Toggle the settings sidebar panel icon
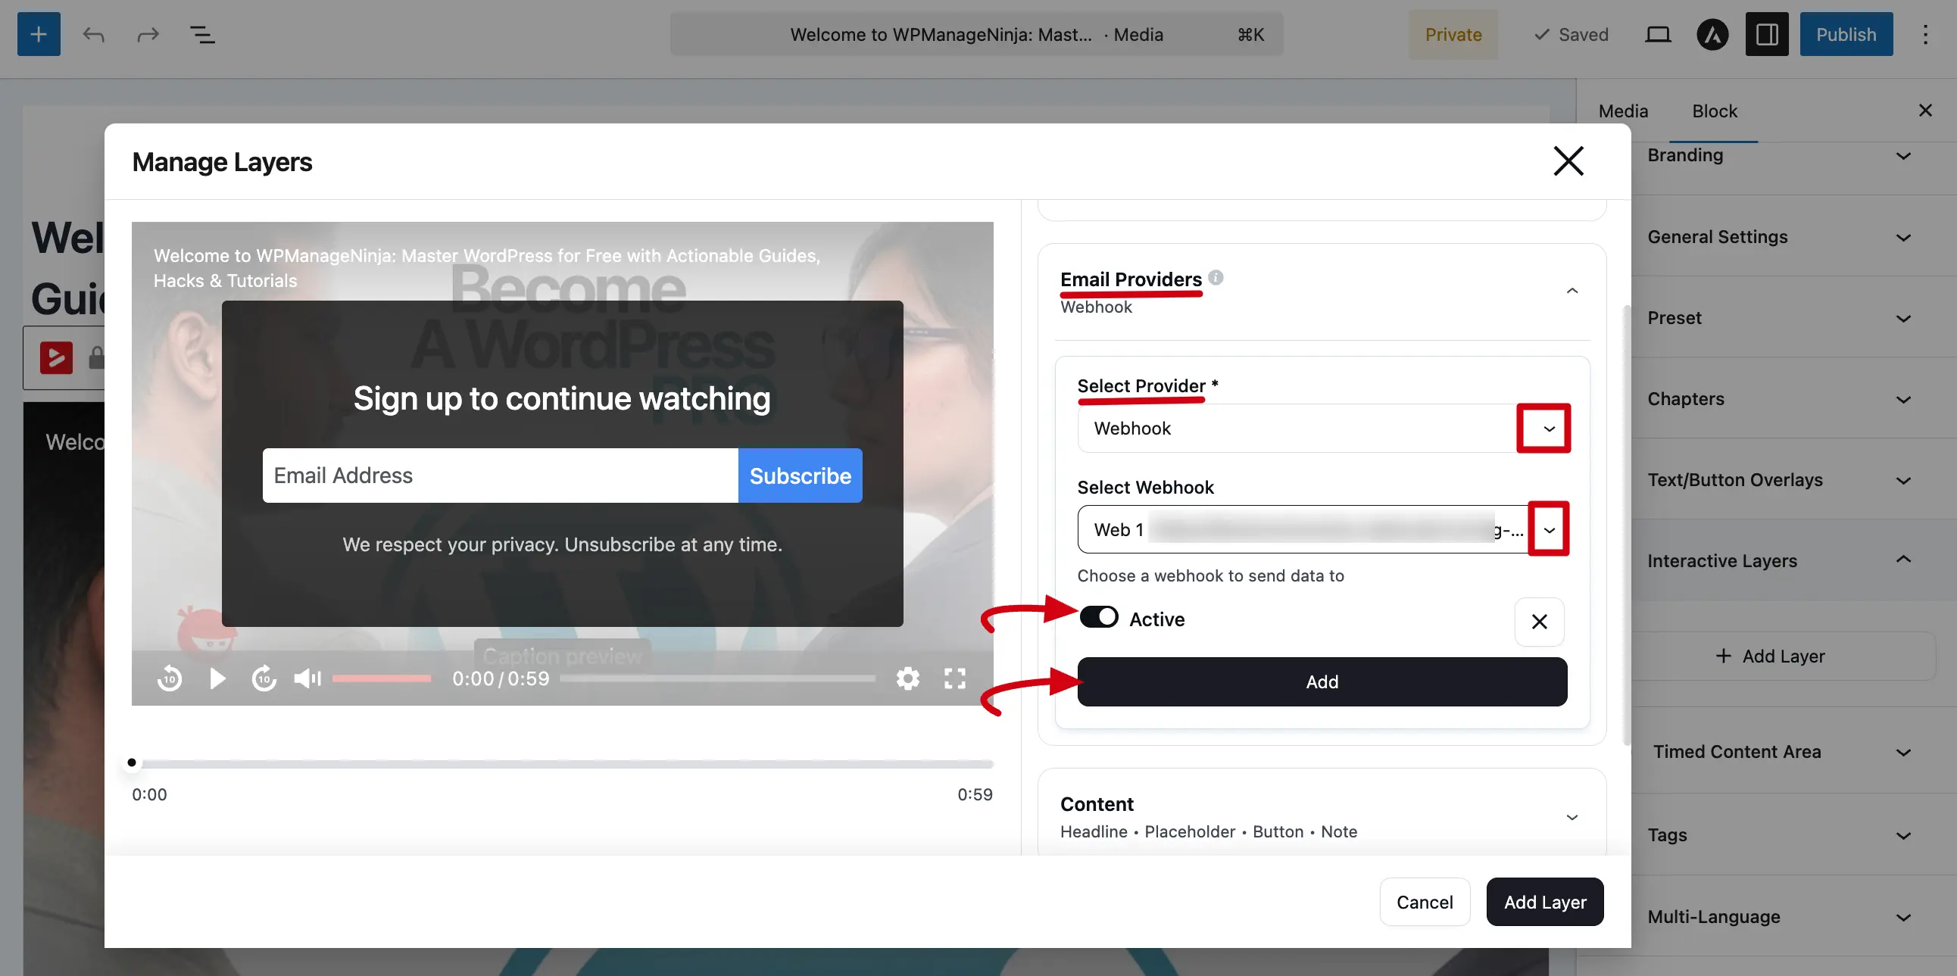The width and height of the screenshot is (1957, 976). 1767,34
